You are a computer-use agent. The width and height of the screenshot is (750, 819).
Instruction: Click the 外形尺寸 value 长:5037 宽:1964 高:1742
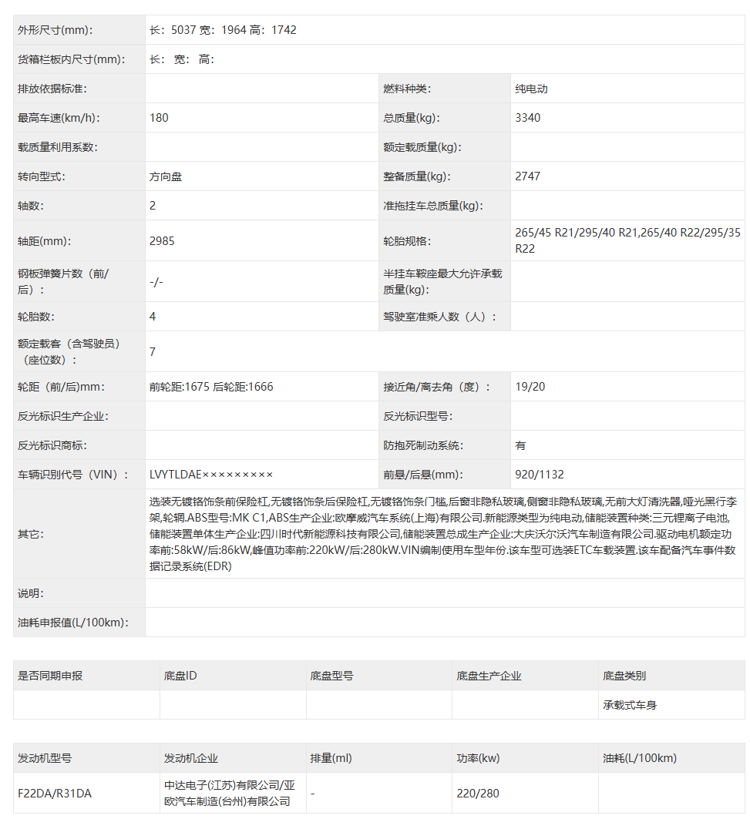click(223, 30)
